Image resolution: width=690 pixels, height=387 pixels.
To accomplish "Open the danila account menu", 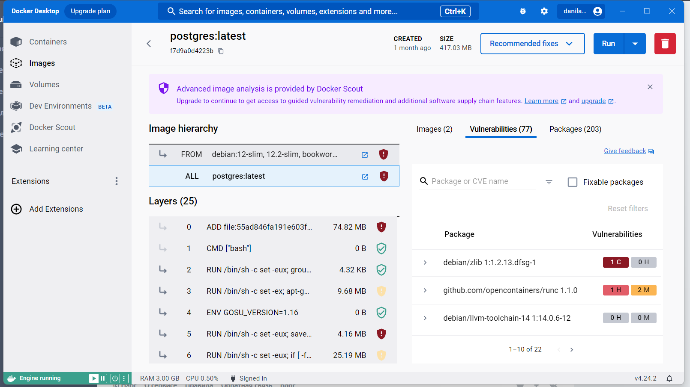I will [x=582, y=12].
